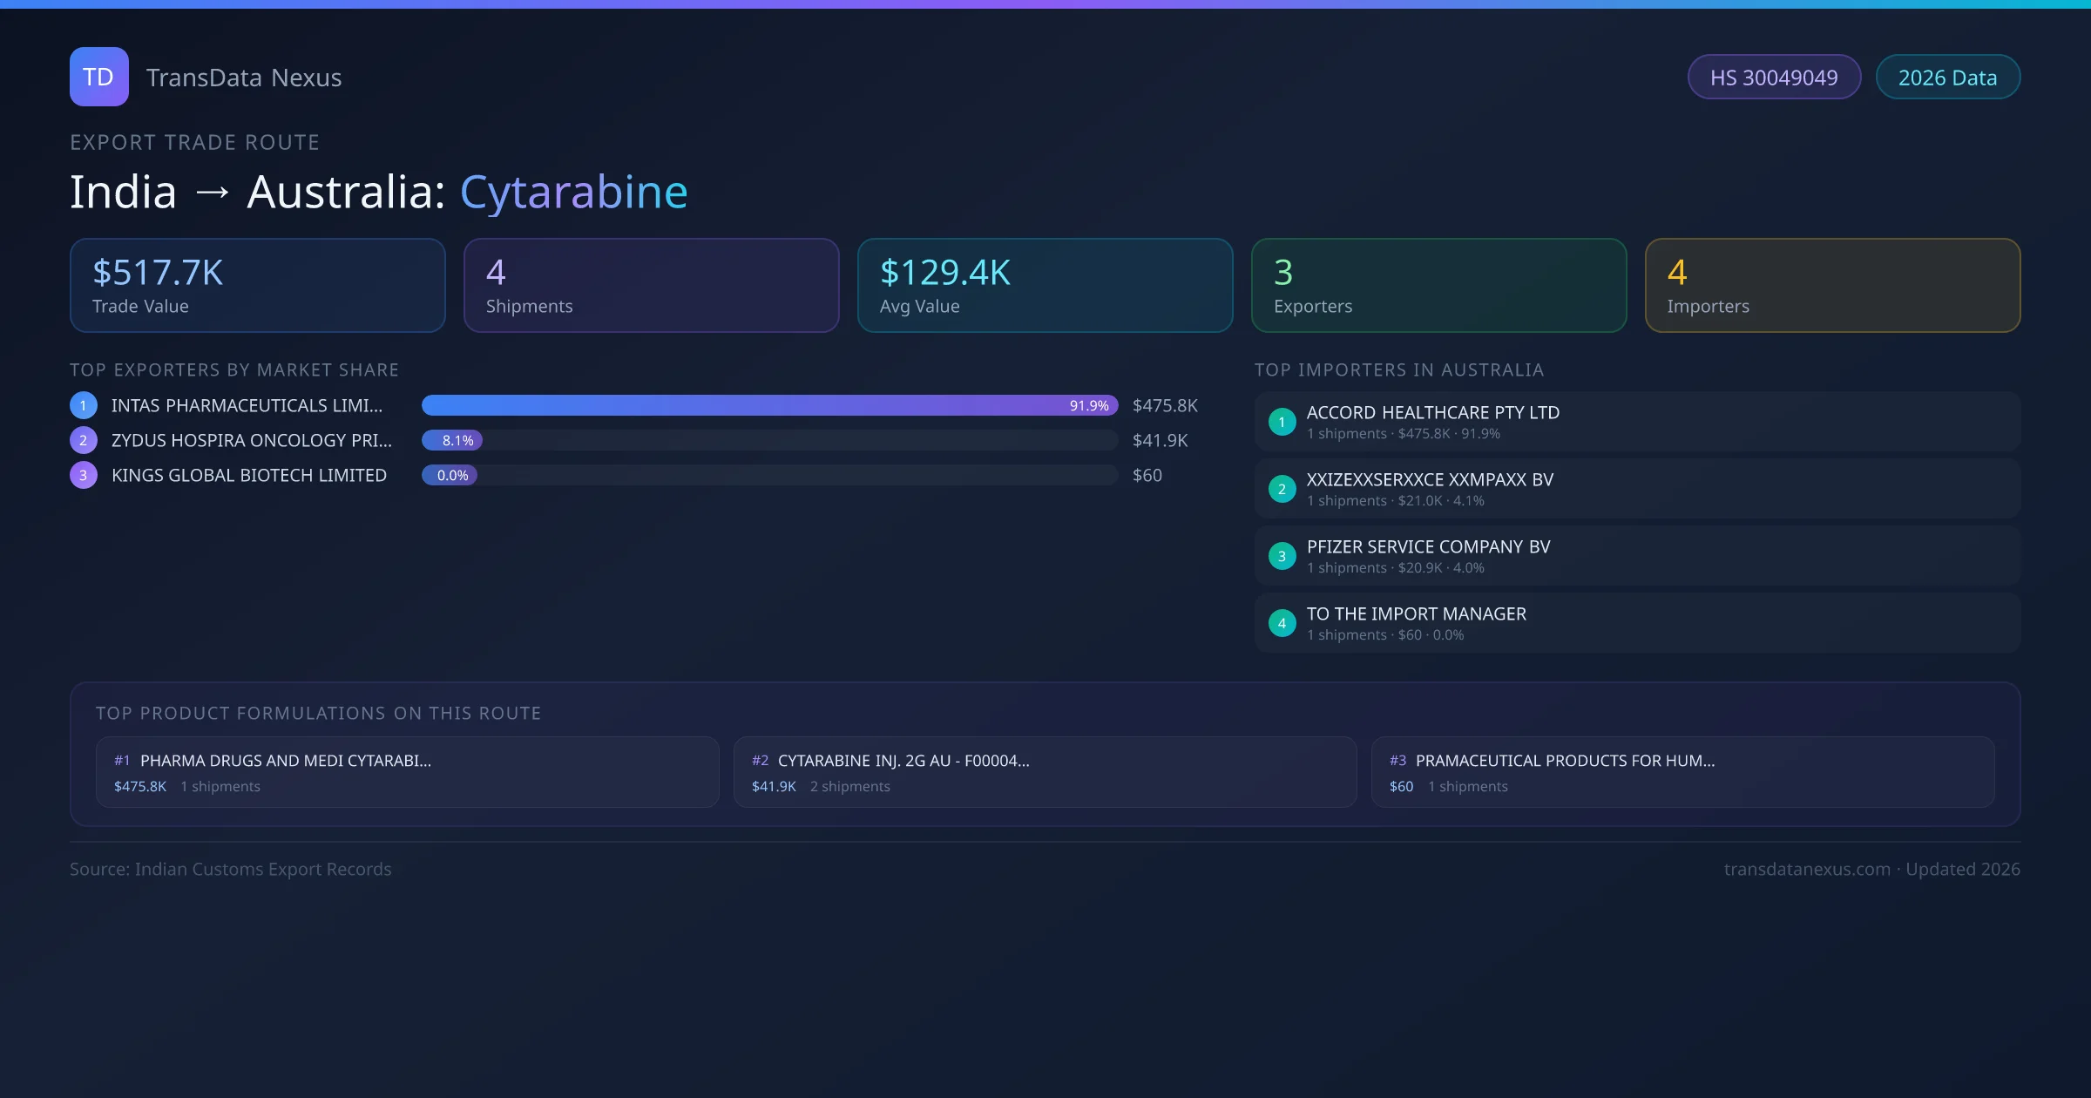The width and height of the screenshot is (2091, 1098).
Task: Click the Importers summary card
Action: (x=1832, y=285)
